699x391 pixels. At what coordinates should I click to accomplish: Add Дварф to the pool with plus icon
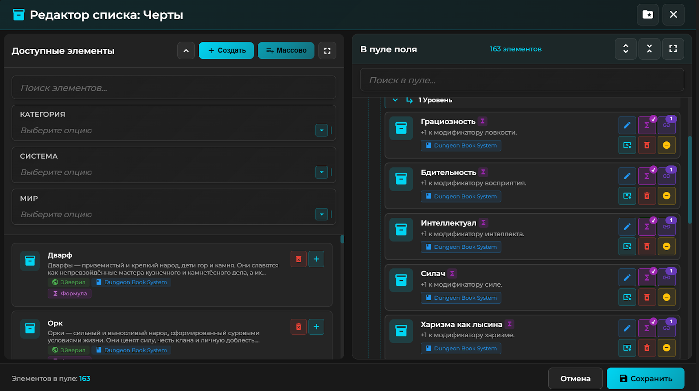click(316, 259)
